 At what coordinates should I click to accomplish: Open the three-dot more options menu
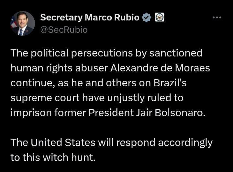pos(217,18)
